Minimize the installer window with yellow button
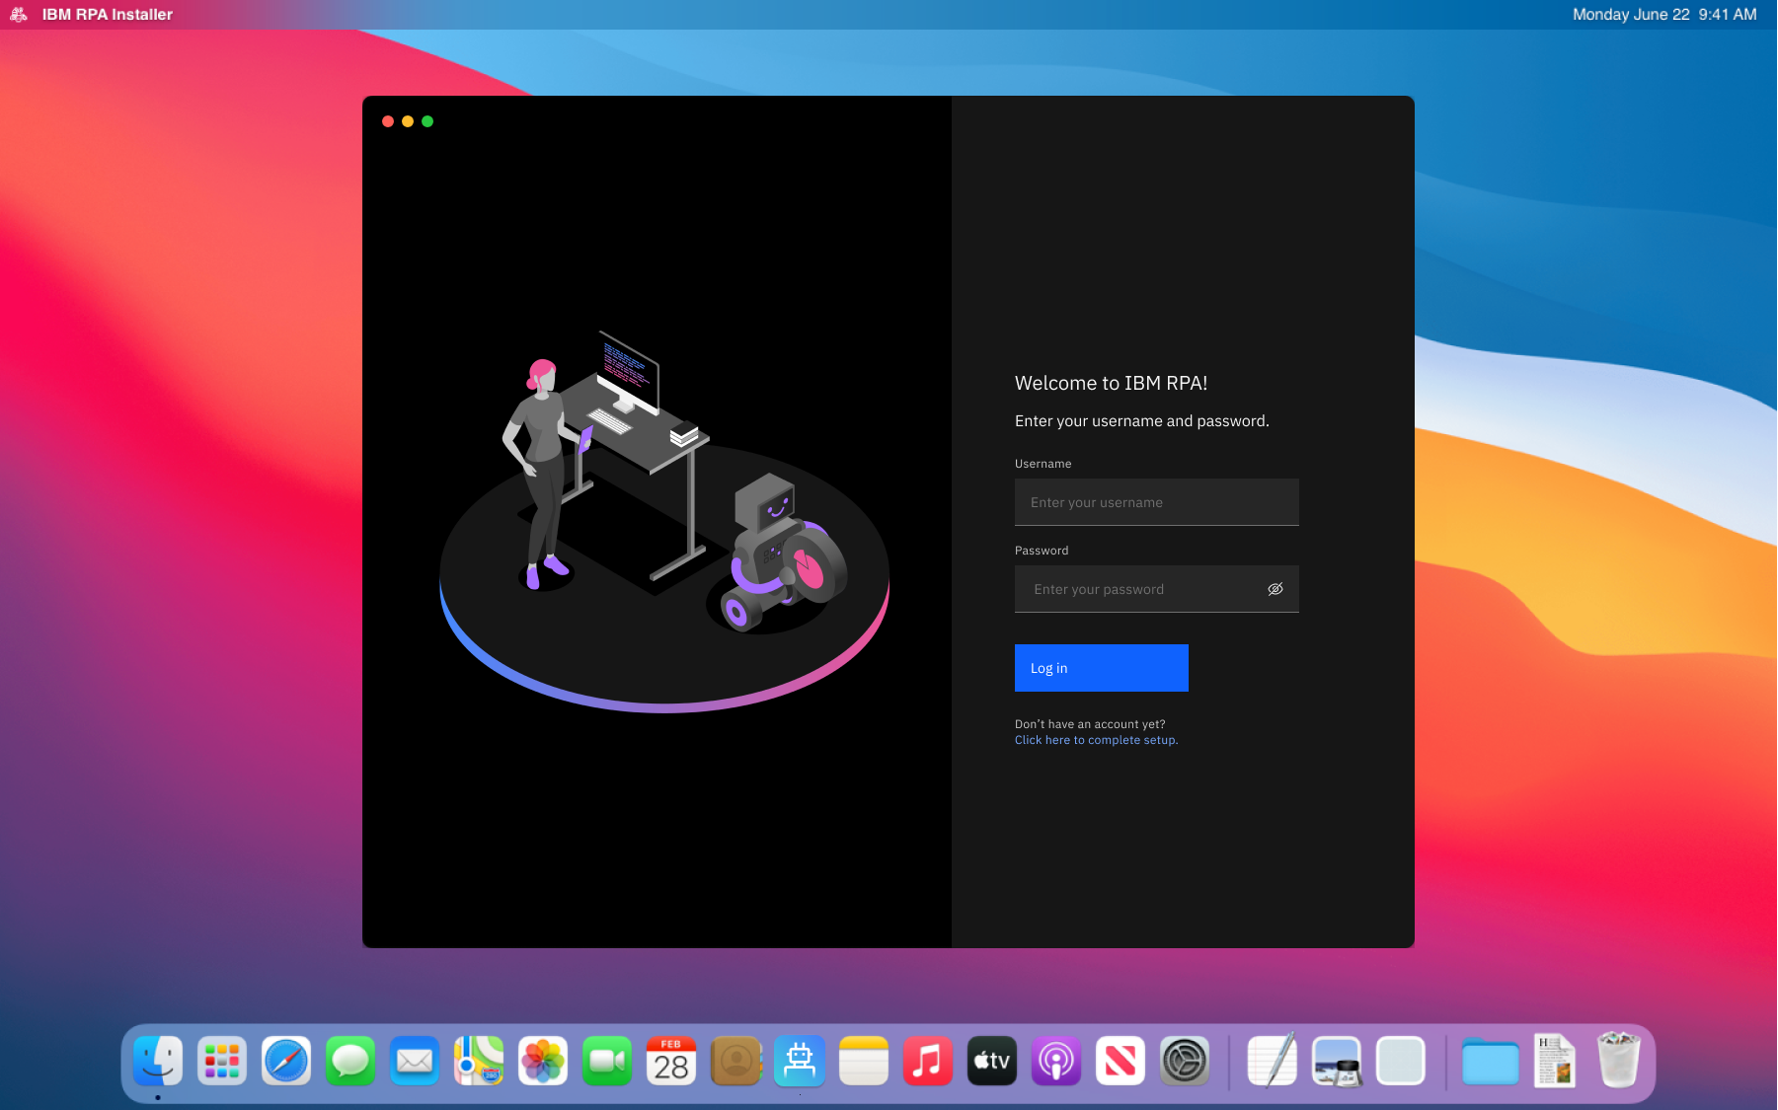 [408, 121]
